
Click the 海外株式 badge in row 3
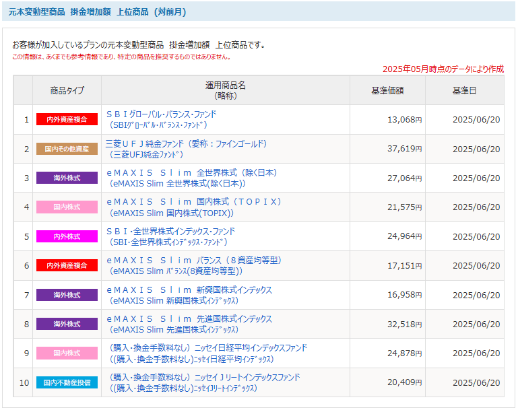[67, 178]
